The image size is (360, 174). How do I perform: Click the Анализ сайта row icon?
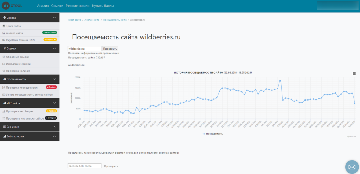pyautogui.click(x=4, y=33)
